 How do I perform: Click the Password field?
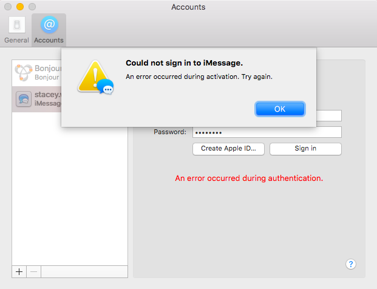pos(267,132)
